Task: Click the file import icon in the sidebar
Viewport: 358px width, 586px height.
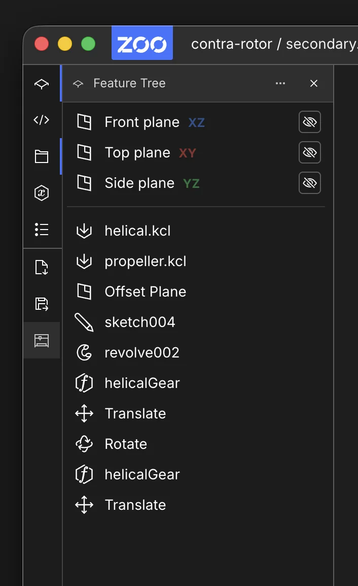Action: 43,267
